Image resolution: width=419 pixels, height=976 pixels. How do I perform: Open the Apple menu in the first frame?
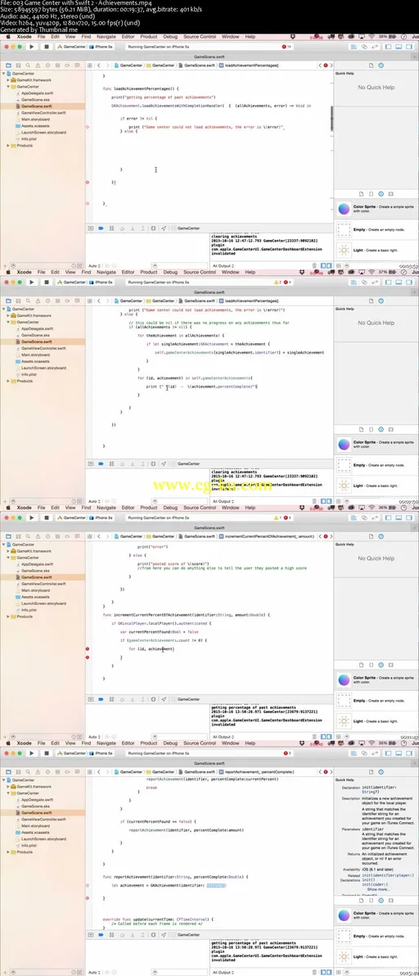coord(8,37)
